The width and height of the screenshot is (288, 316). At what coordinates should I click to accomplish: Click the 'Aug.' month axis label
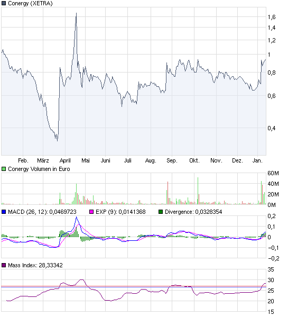coord(151,160)
